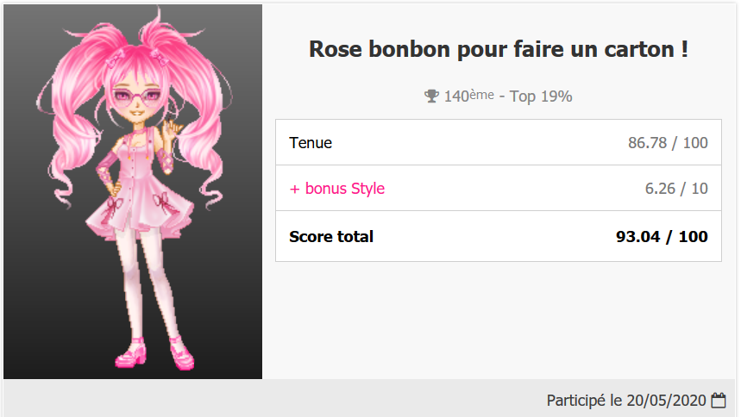
Task: Click the "+ bonus Style" link
Action: point(337,189)
